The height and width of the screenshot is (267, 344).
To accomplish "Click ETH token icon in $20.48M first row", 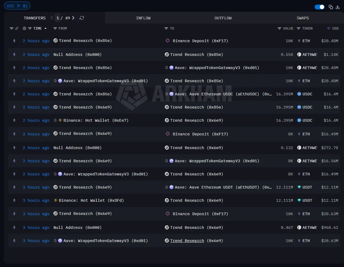I will click(299, 41).
